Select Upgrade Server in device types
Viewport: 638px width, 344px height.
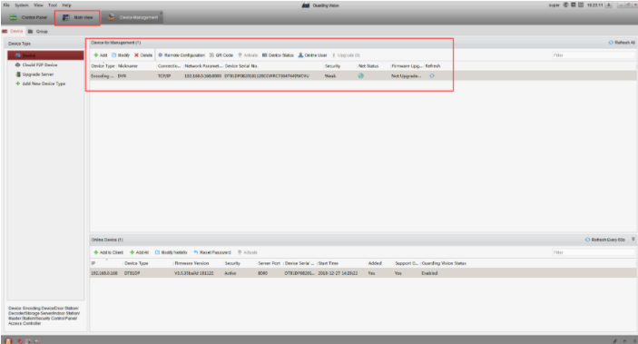point(34,74)
